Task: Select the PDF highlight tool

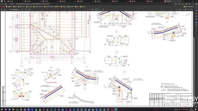Action: pos(5,10)
